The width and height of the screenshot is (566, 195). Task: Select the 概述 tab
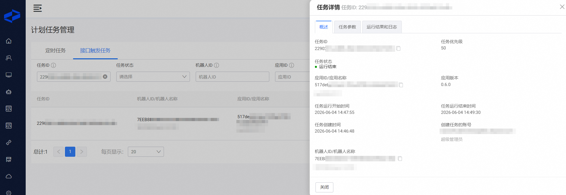324,27
